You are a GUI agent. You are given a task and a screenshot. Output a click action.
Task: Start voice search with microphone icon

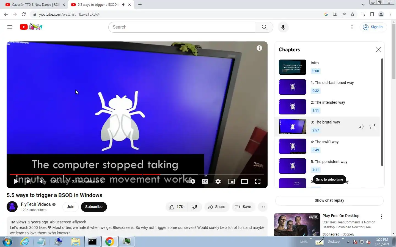[x=283, y=27]
